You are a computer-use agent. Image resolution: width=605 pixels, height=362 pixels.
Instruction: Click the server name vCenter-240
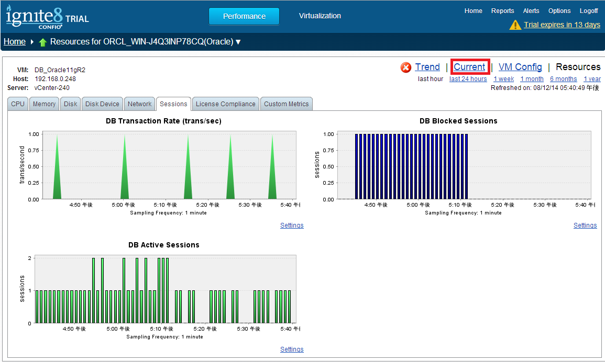52,88
